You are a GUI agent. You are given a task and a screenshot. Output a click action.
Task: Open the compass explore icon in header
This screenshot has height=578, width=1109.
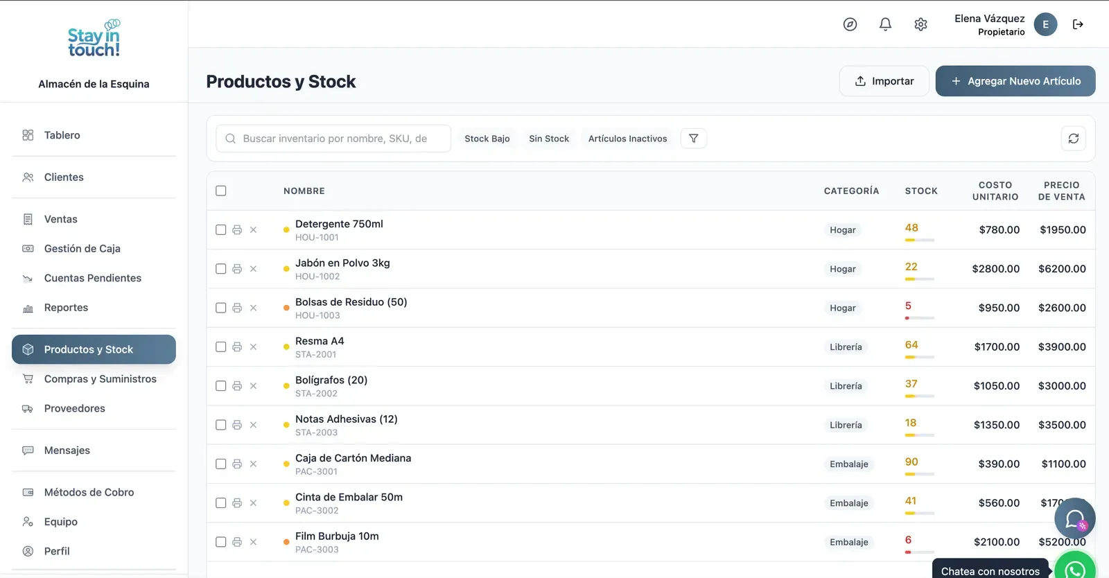850,24
